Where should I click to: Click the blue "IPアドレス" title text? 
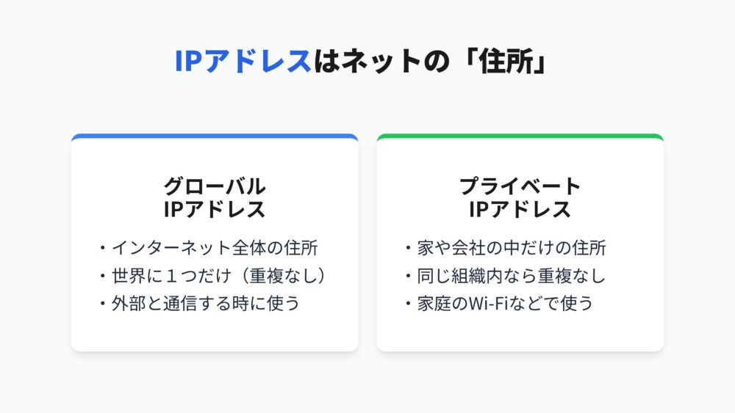(243, 62)
